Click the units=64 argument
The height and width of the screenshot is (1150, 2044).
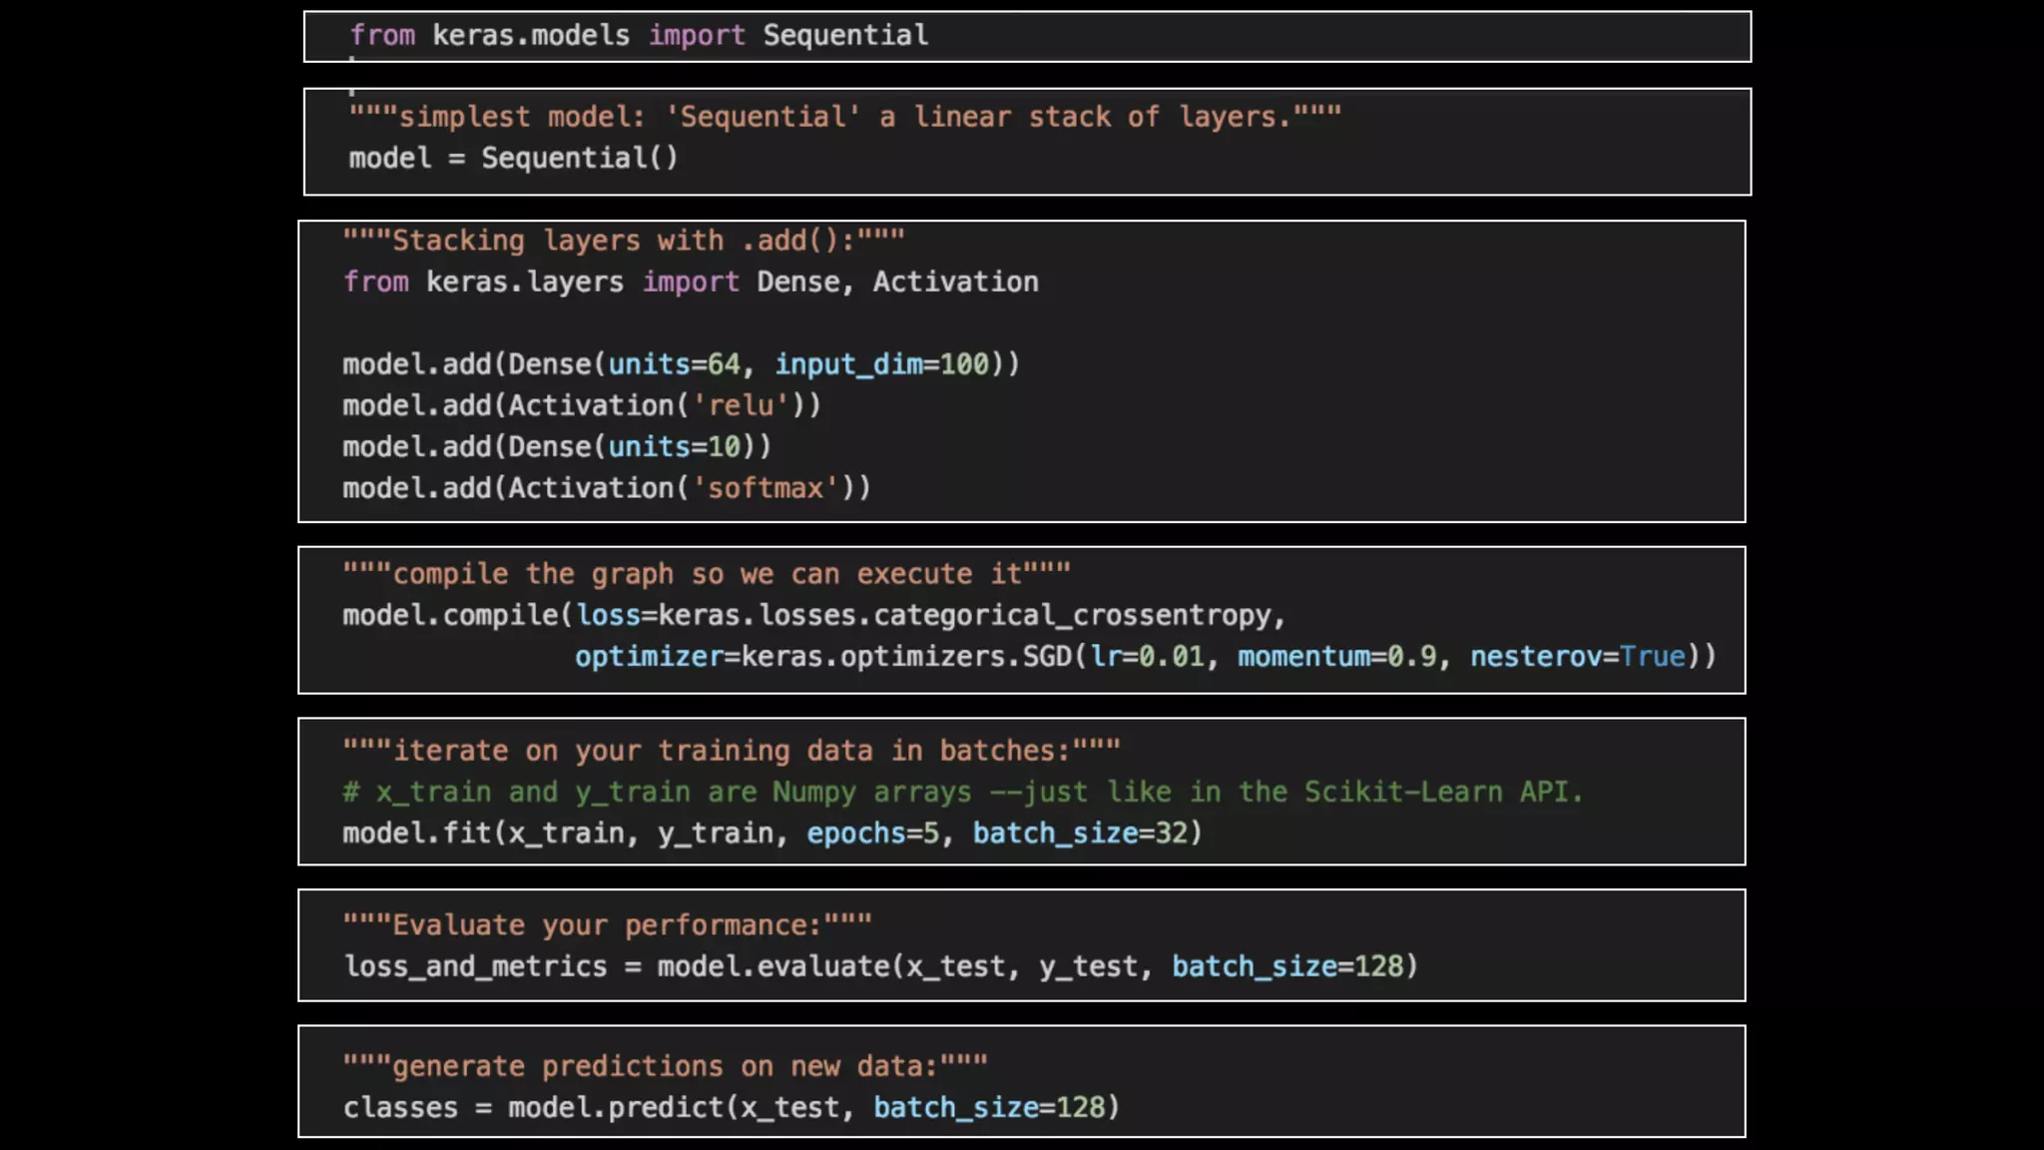[x=674, y=364]
